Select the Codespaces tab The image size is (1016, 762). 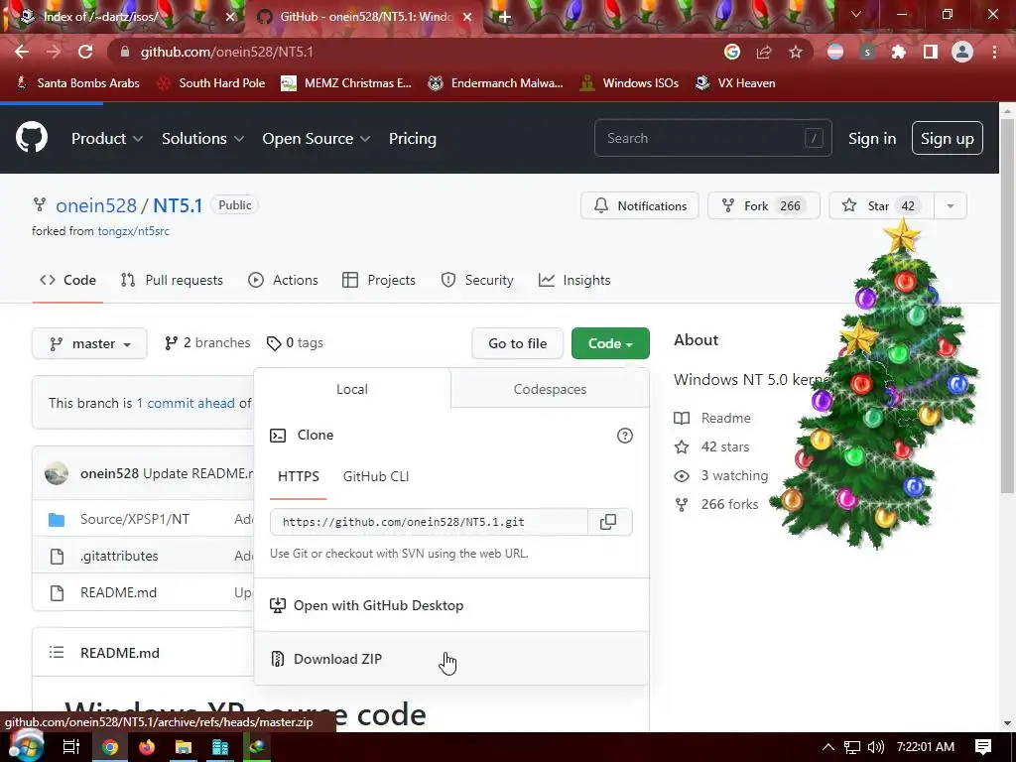[550, 389]
